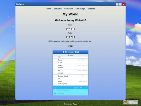Click the green Online status indicator
The width and height of the screenshot is (141, 106).
[x=68, y=55]
